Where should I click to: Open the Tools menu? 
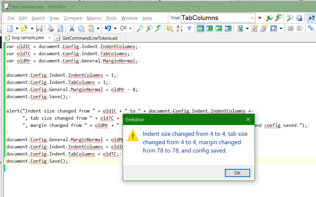[111, 18]
